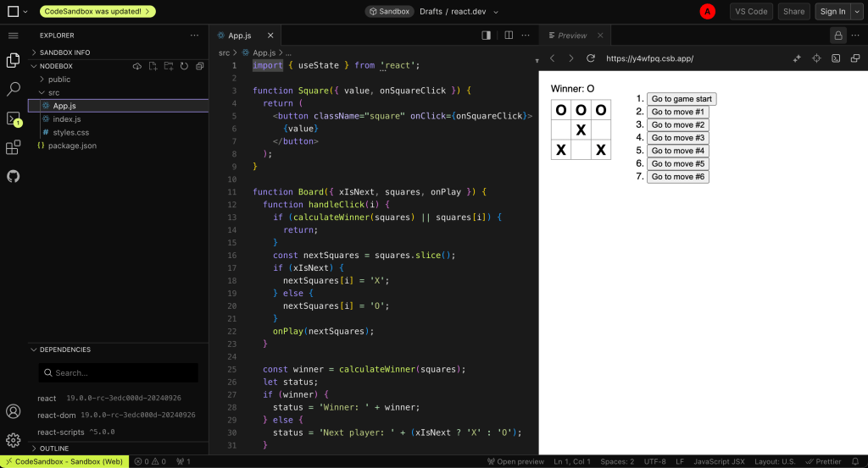Open package.json in the file tree
This screenshot has width=868, height=468.
[x=72, y=146]
